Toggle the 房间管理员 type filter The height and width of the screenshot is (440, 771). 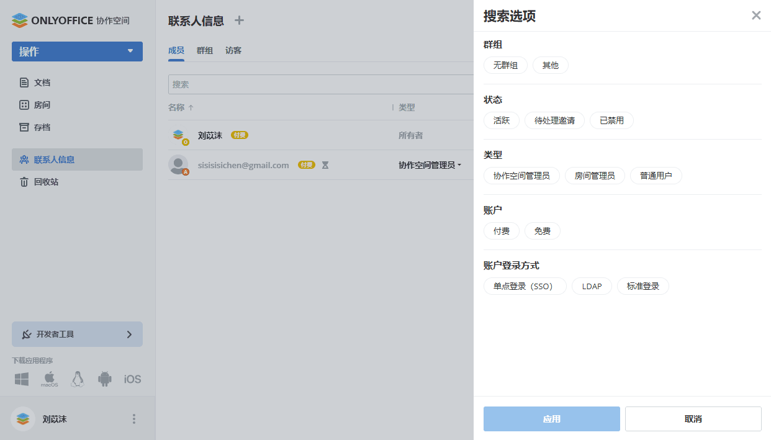point(595,176)
